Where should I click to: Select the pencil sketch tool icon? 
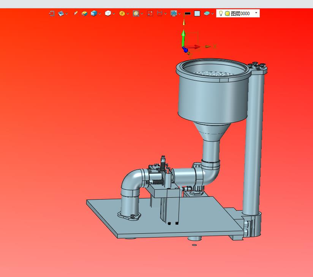[x=76, y=13]
